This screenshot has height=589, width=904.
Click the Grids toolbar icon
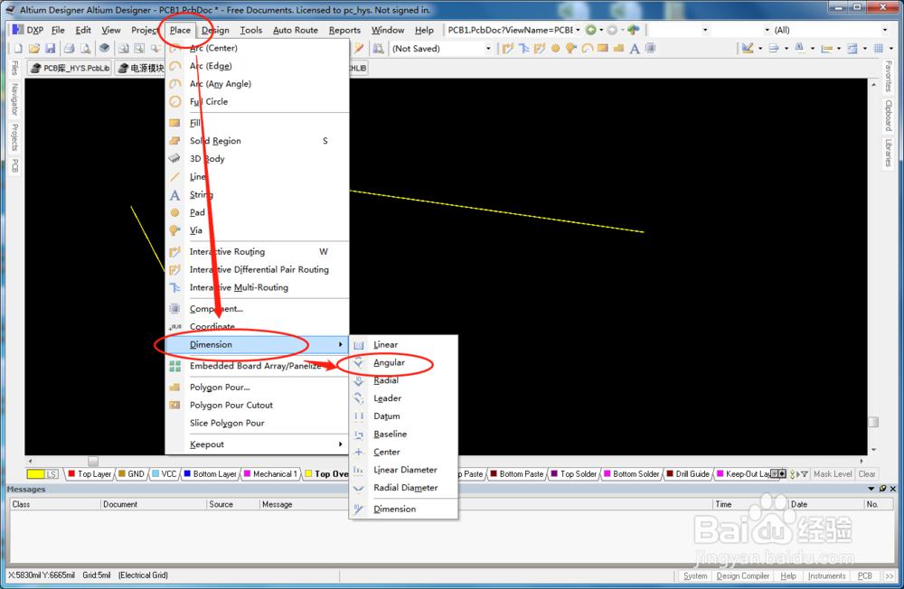pyautogui.click(x=879, y=49)
